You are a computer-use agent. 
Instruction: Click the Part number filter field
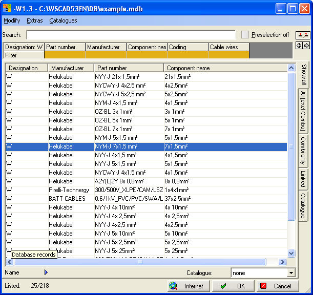[65, 55]
